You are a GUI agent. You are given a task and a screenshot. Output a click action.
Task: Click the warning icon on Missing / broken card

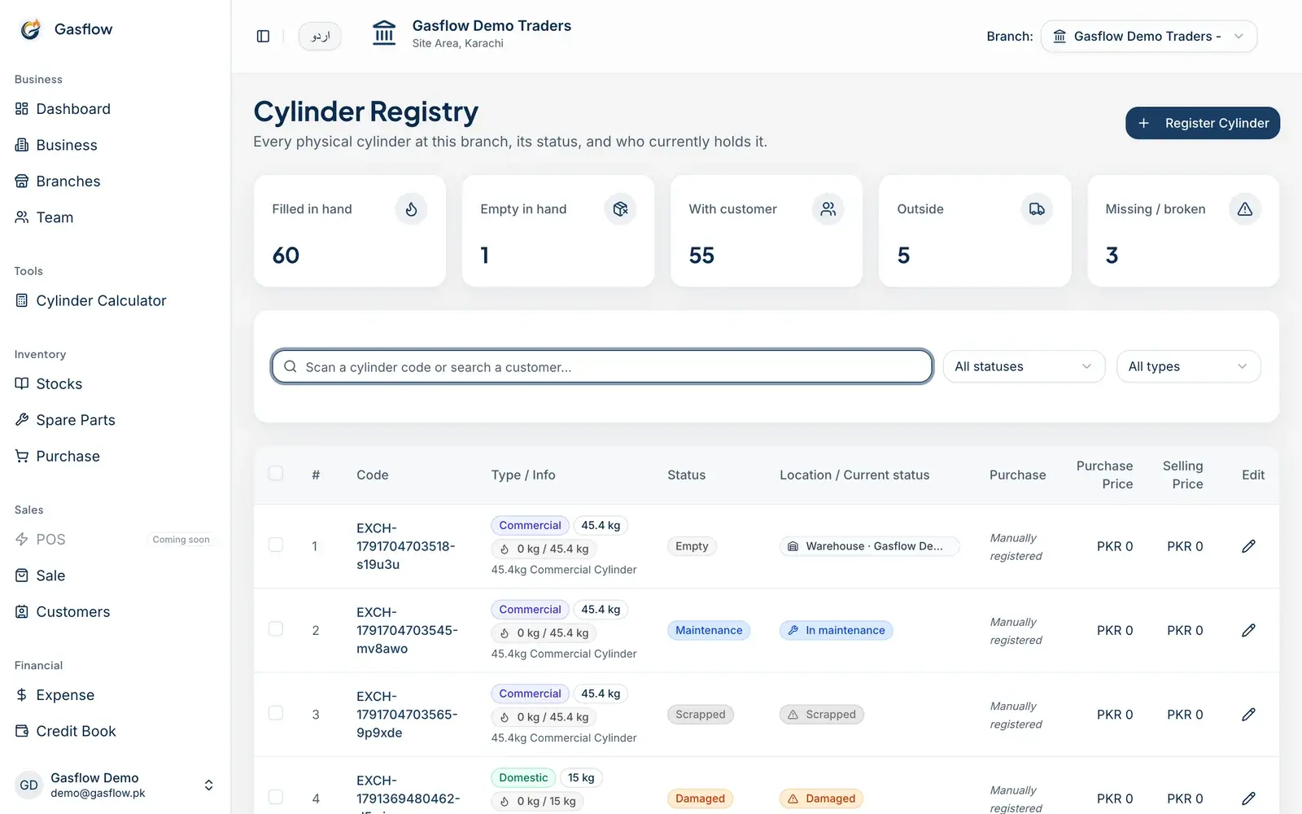point(1245,209)
